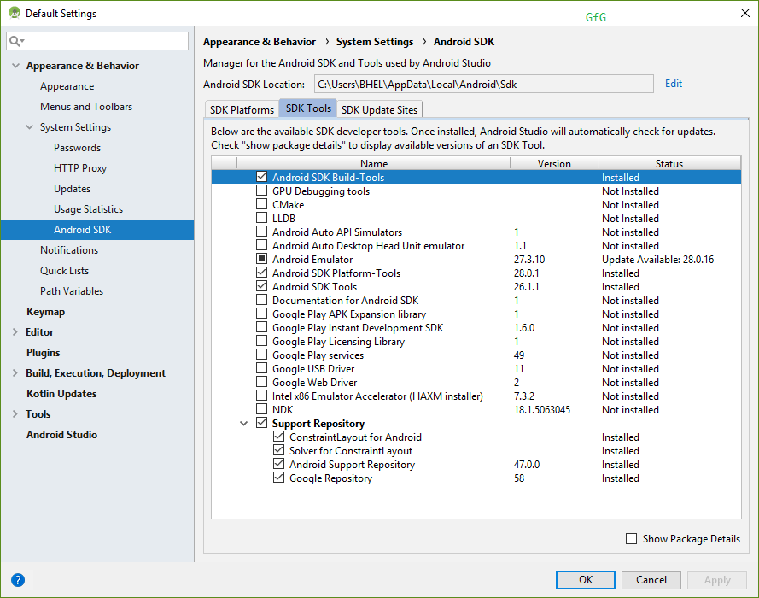The image size is (759, 598).
Task: Enable the CMake checkbox
Action: click(261, 204)
